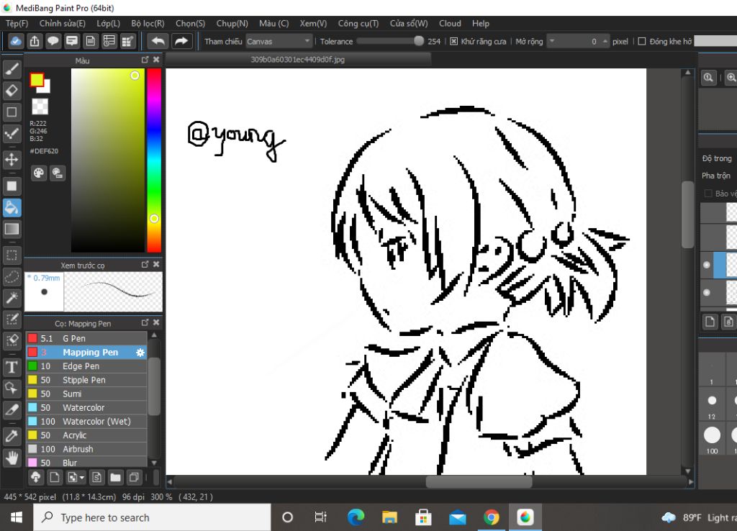Image resolution: width=737 pixels, height=531 pixels.
Task: Open Mapping Pen brush settings gear
Action: click(x=140, y=353)
